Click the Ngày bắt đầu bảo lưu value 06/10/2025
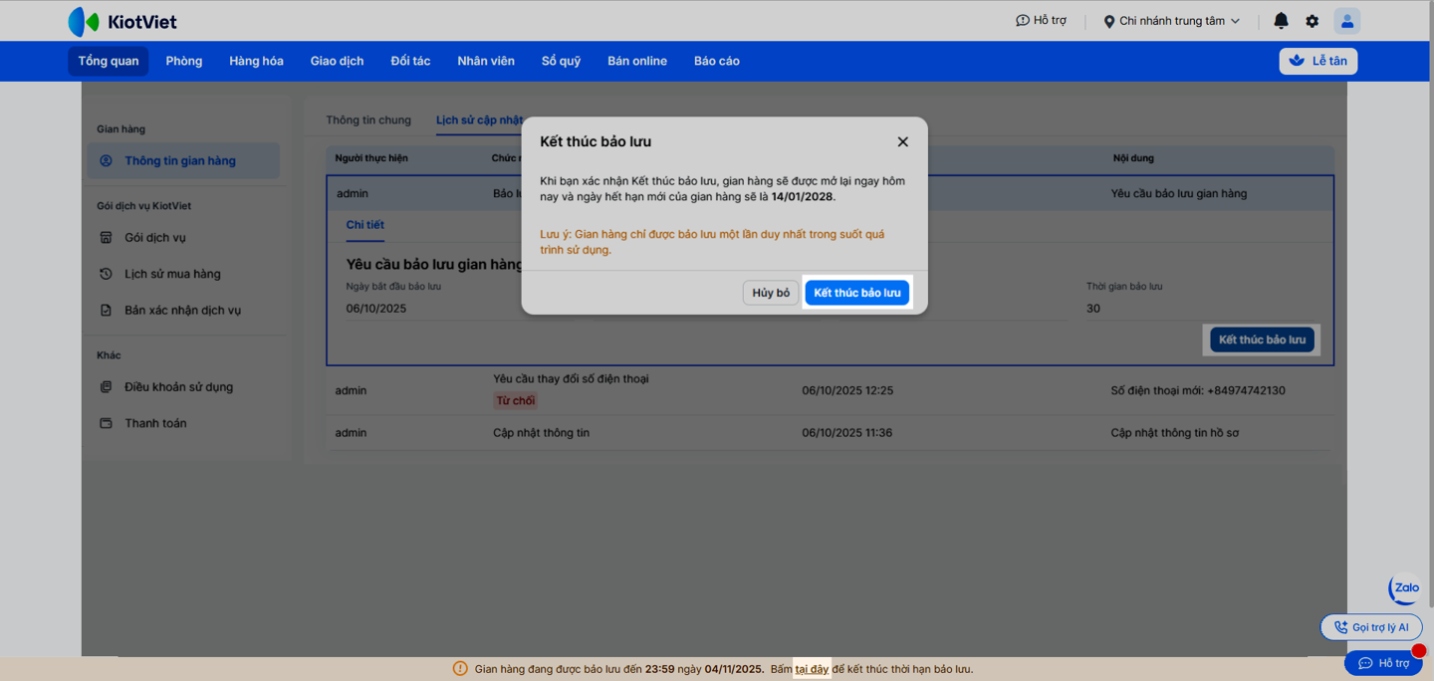The height and width of the screenshot is (681, 1434). point(376,309)
